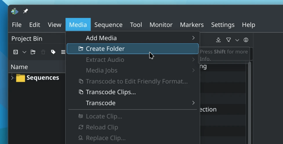Select Transcode Clips… menu entry
Viewport: 283px width, 144px height.
(110, 92)
